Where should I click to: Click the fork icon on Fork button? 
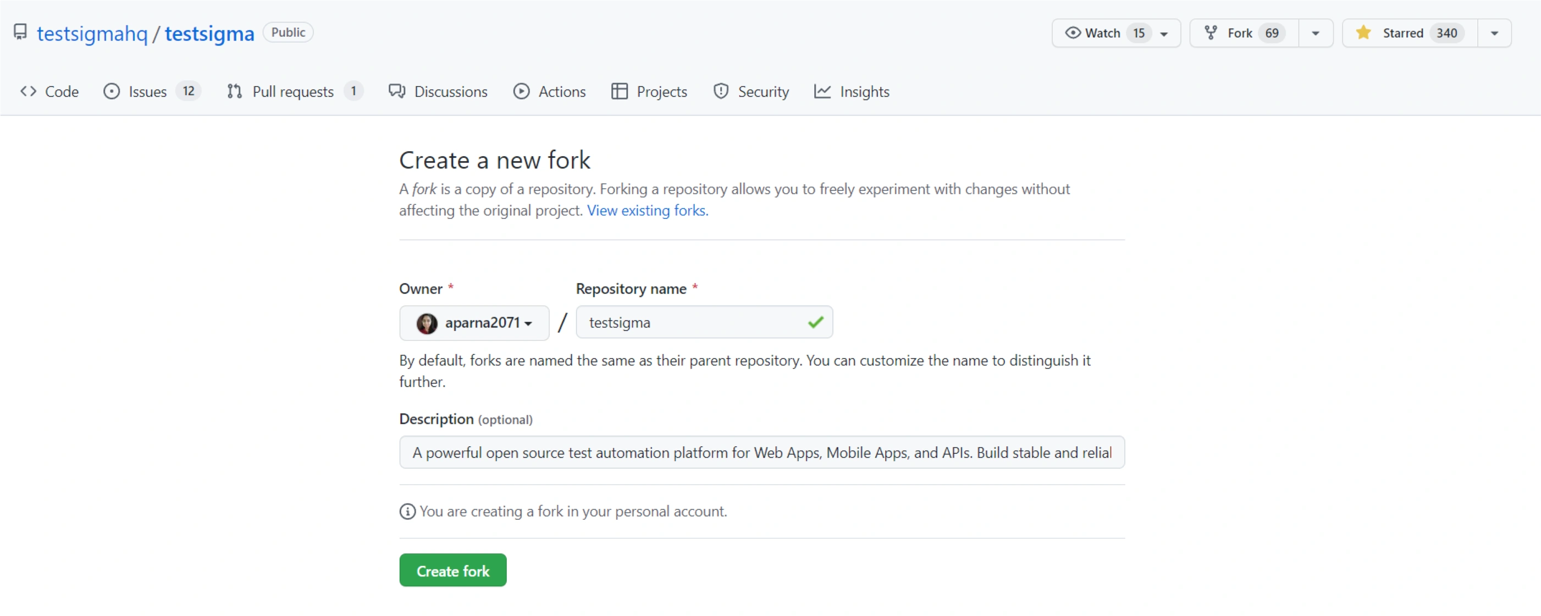pos(1211,33)
